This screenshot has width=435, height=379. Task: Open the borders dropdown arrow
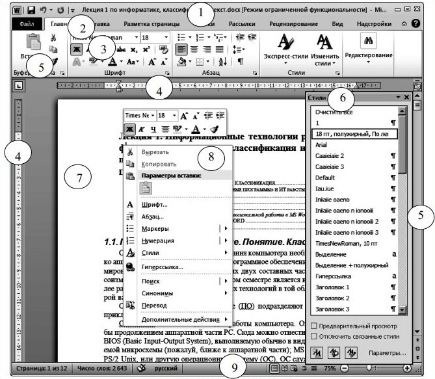208,62
